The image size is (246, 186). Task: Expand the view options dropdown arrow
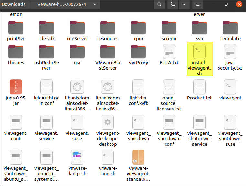pos(184,5)
